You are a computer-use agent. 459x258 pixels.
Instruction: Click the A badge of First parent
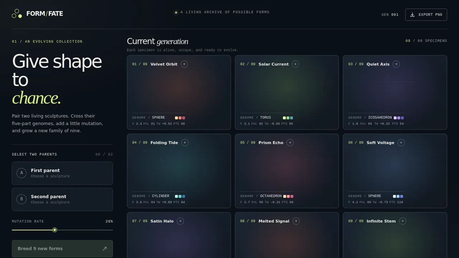22,173
